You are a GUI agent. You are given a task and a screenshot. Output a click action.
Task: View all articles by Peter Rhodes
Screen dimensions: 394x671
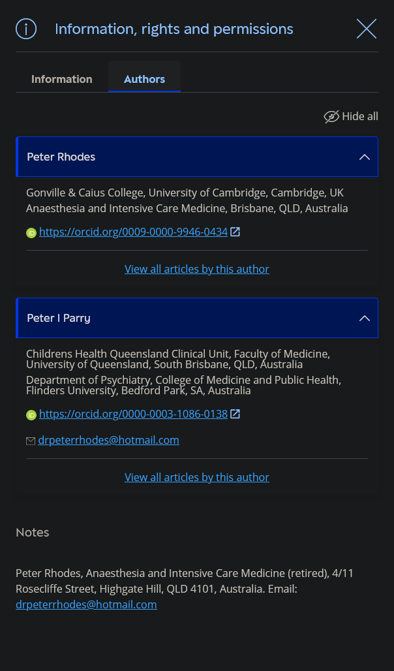[x=197, y=269]
